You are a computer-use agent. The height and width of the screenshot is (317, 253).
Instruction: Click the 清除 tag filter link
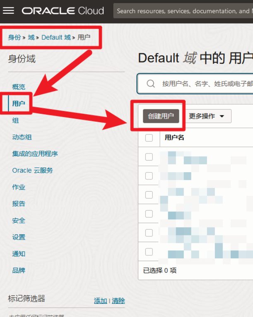[118, 301]
